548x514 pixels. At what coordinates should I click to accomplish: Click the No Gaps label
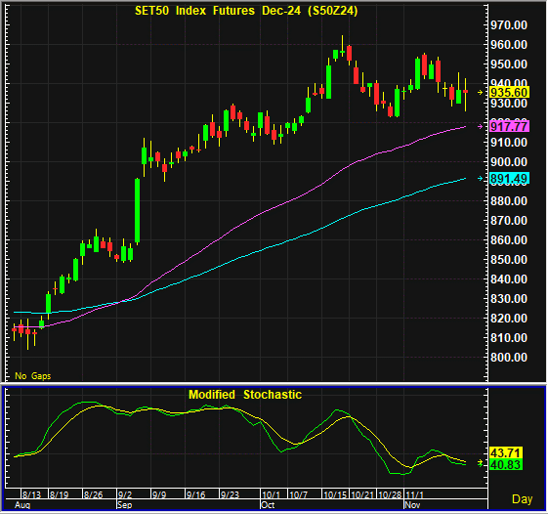click(x=33, y=376)
